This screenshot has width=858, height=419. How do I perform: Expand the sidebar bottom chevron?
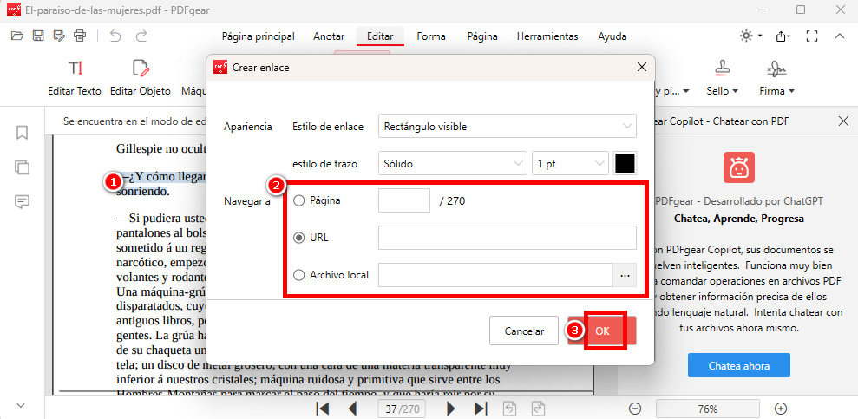point(22,405)
